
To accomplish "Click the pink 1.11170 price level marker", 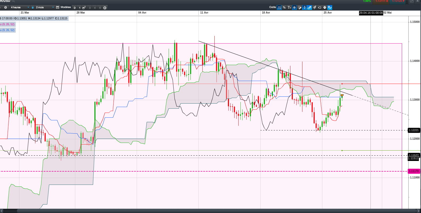I will click(414, 171).
